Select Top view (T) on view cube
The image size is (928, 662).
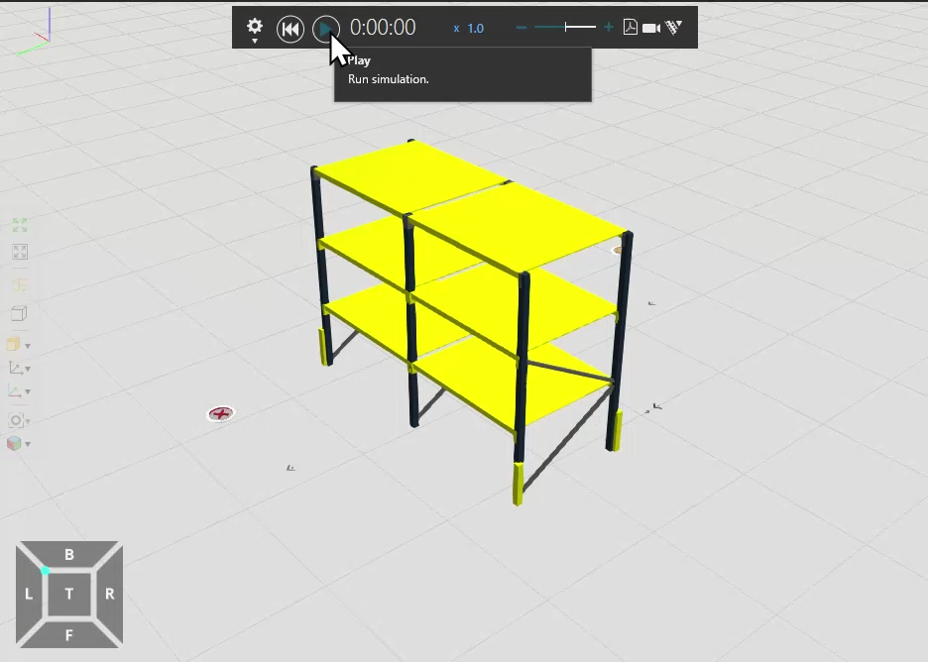tap(69, 594)
